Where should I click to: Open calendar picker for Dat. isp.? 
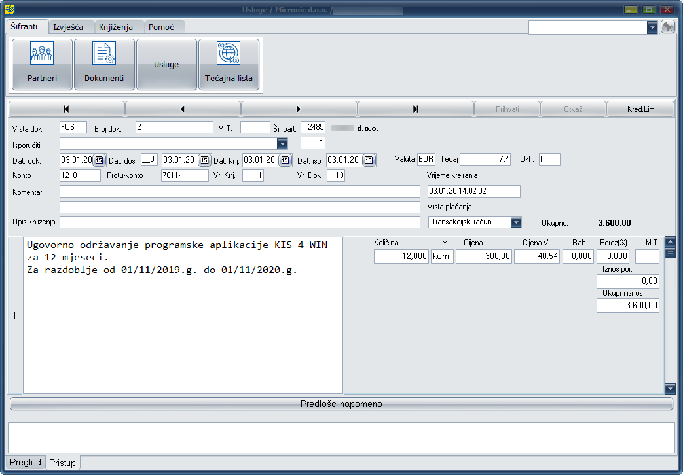369,160
